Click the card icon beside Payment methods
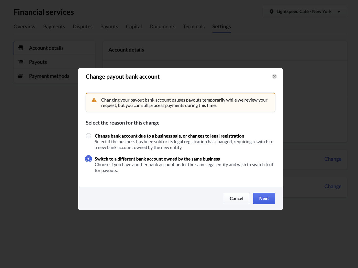Viewport: 358px width, 268px height. pos(21,76)
